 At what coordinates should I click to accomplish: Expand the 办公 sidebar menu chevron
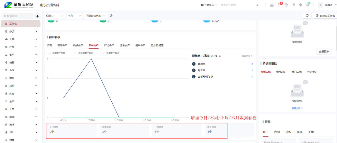tap(36, 31)
